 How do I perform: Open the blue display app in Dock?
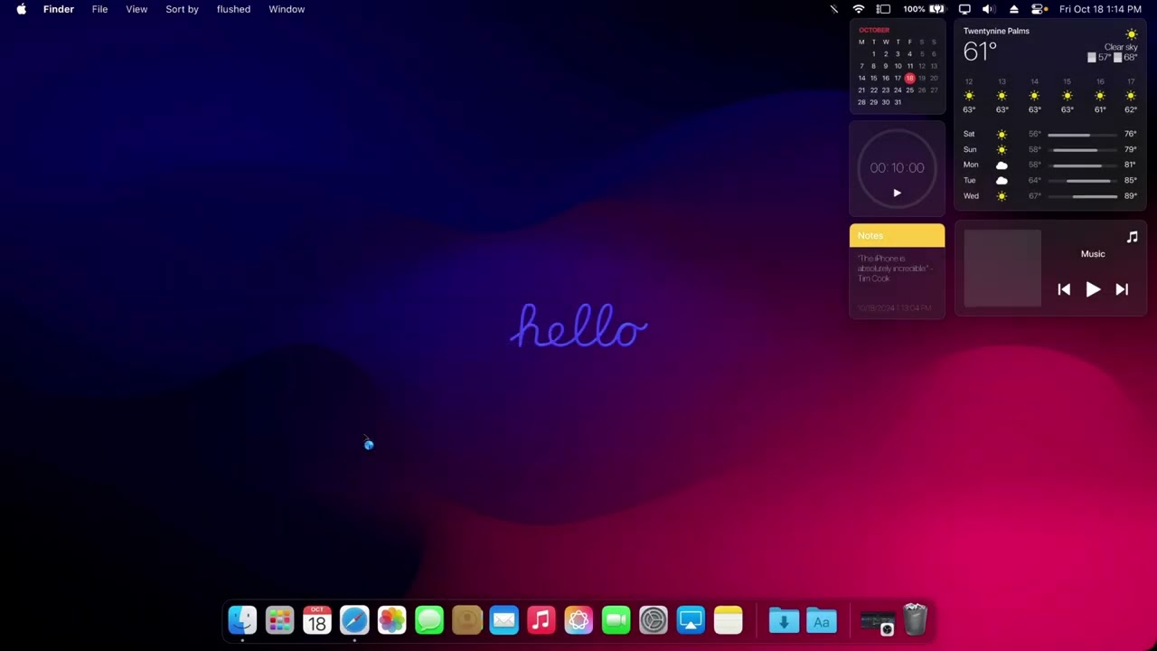[x=691, y=620]
